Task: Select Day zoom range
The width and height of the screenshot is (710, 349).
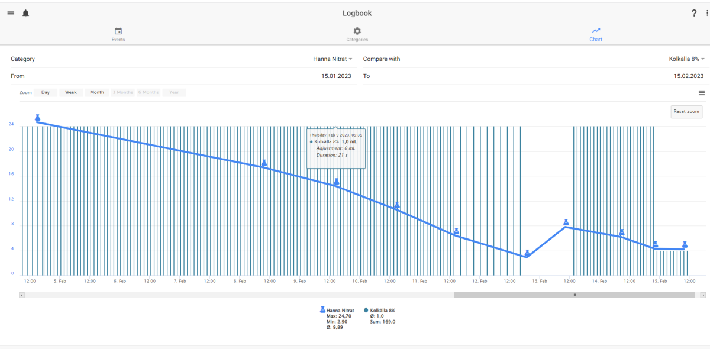Action: [46, 92]
